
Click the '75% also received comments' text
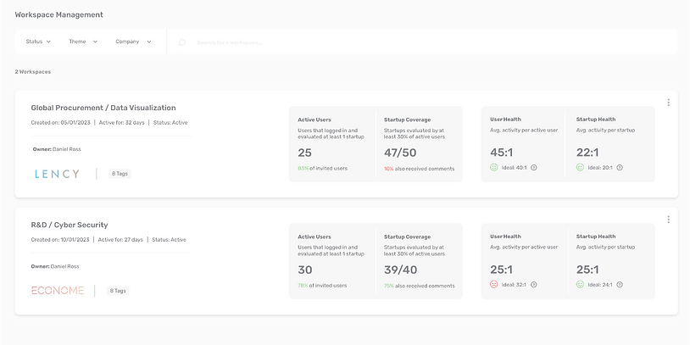pos(420,286)
